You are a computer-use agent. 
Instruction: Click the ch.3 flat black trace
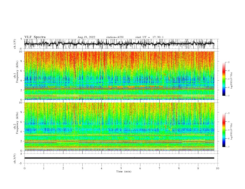[119, 158]
